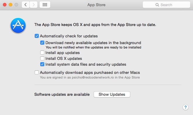The width and height of the screenshot is (193, 115).
Task: Click the You will be notified note text
Action: pyautogui.click(x=93, y=47)
